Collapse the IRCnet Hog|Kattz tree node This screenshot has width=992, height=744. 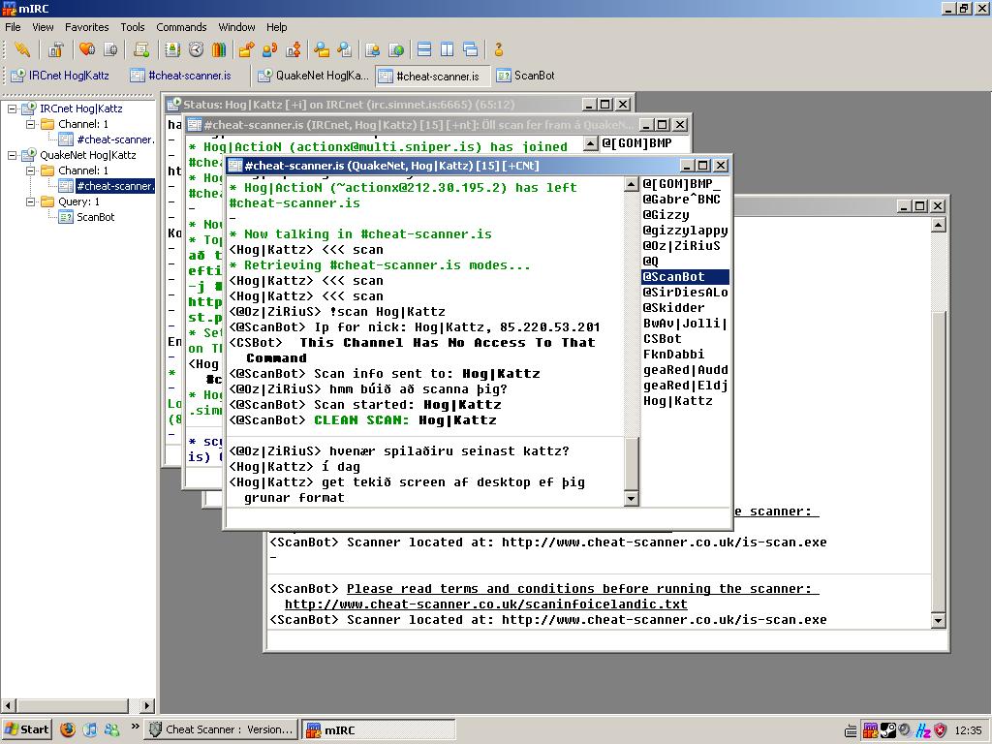point(12,108)
